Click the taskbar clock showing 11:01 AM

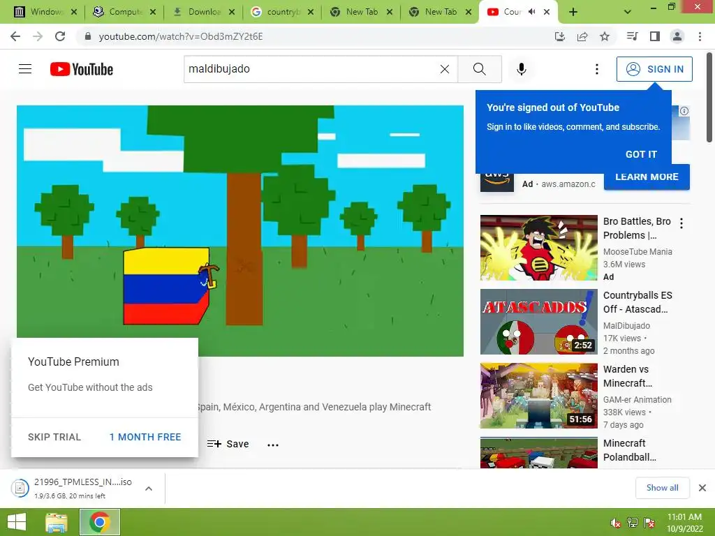pyautogui.click(x=684, y=522)
